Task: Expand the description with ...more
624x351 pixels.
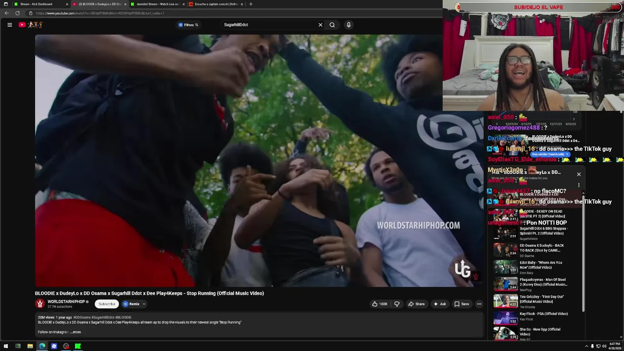Action: (76, 332)
